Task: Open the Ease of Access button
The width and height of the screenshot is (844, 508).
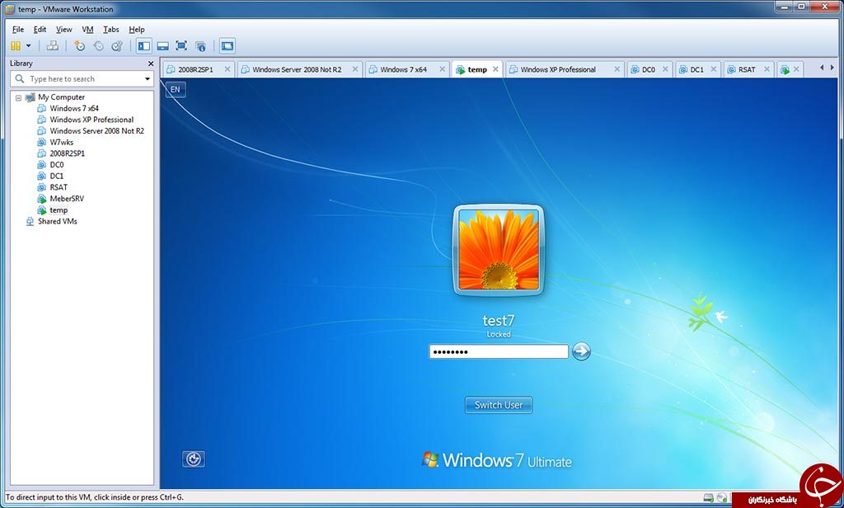Action: pyautogui.click(x=194, y=459)
